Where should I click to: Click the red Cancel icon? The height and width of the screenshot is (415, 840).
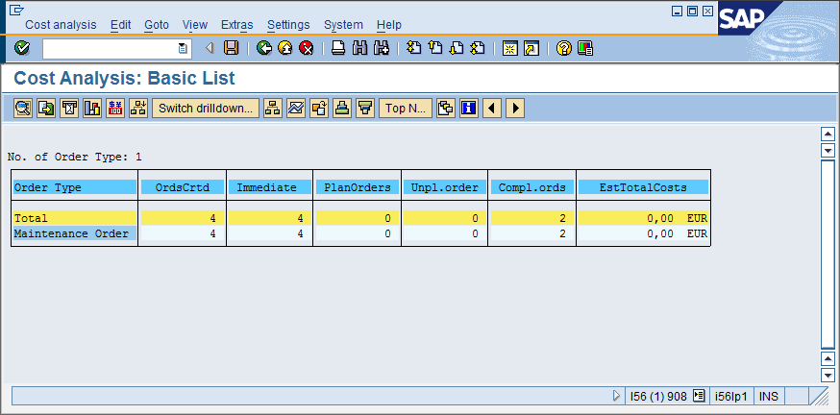pos(306,48)
